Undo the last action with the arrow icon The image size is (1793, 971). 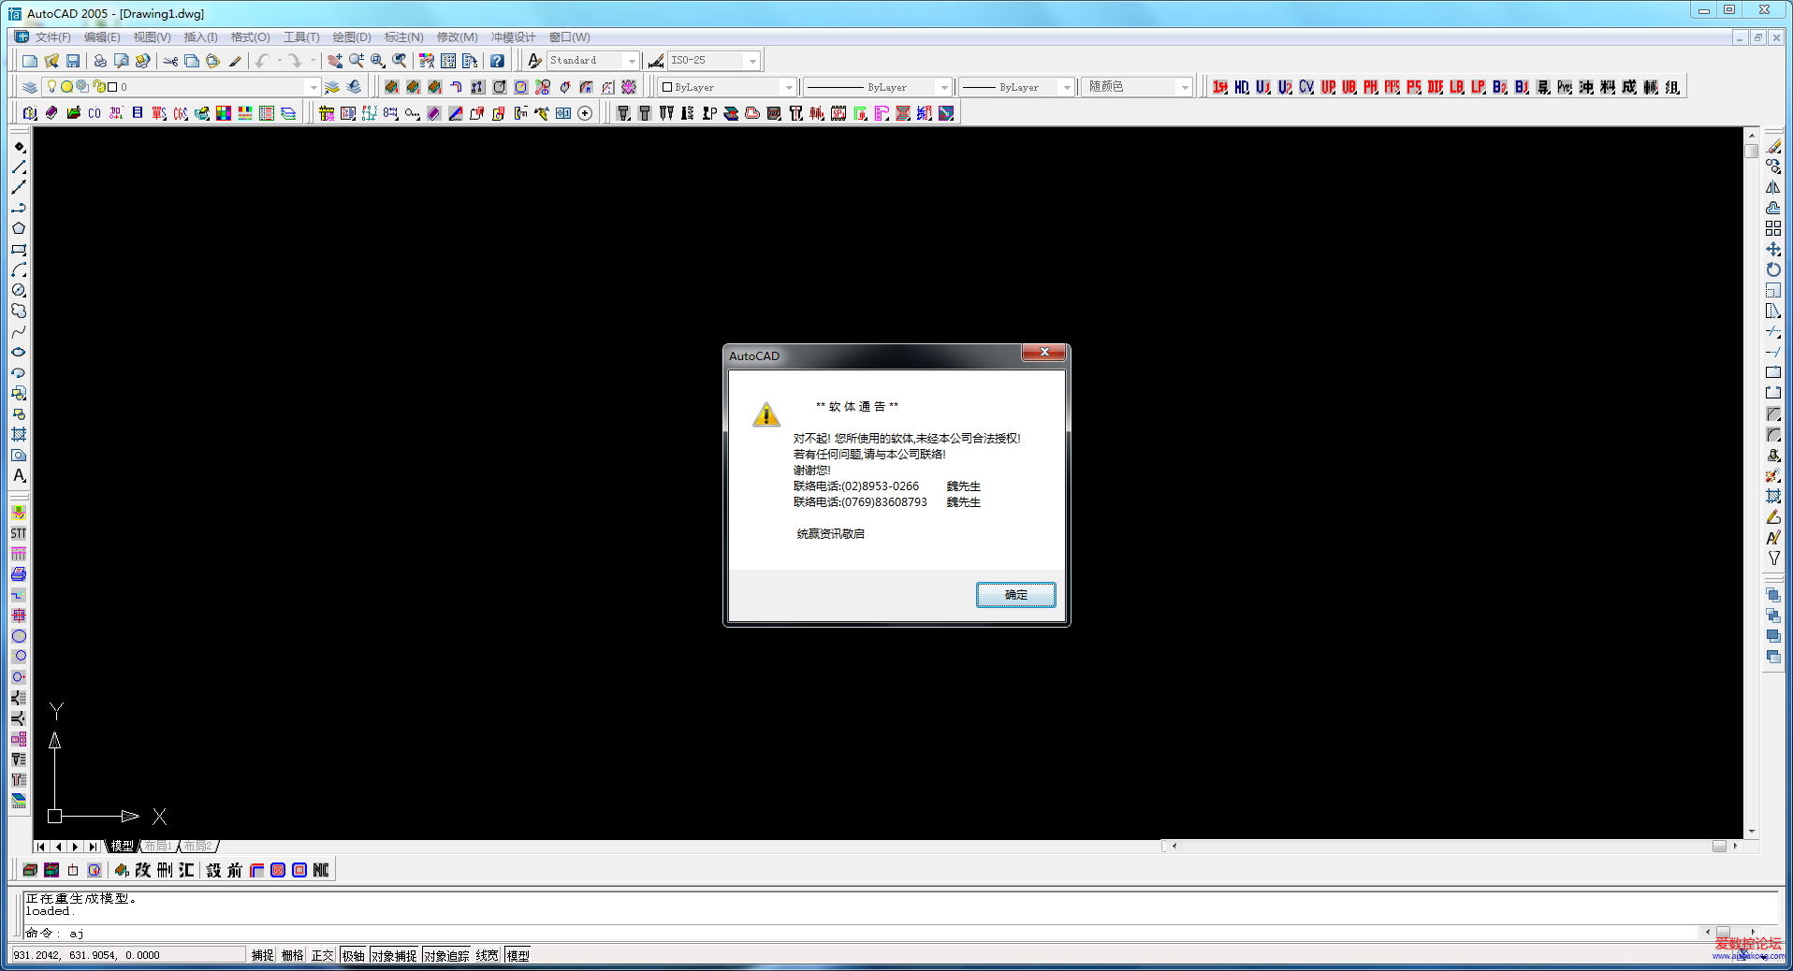[262, 61]
